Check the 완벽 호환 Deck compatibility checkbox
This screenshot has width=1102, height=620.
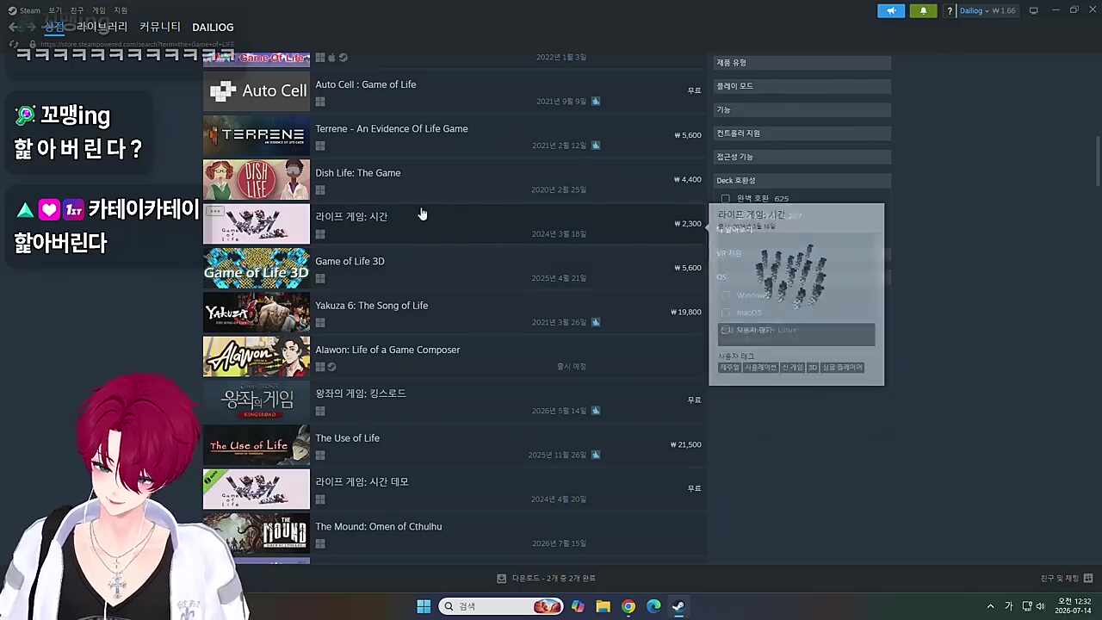pos(726,199)
